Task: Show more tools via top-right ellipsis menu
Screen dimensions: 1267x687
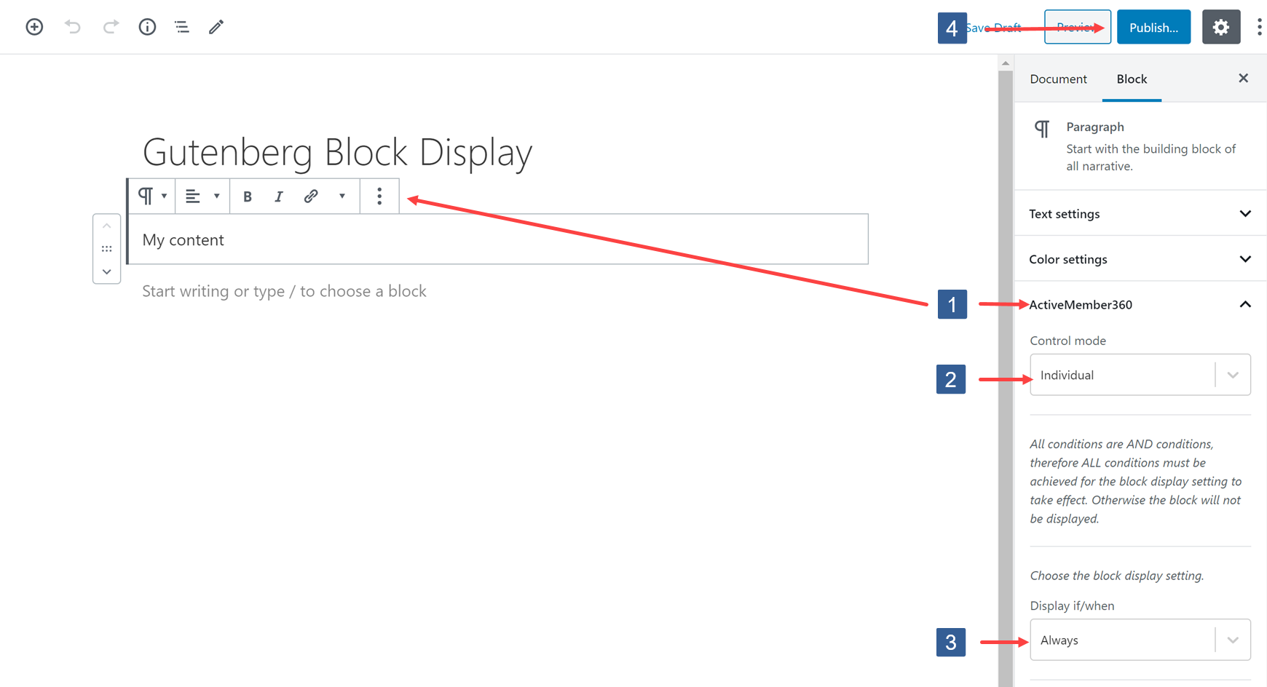Action: 1259,27
